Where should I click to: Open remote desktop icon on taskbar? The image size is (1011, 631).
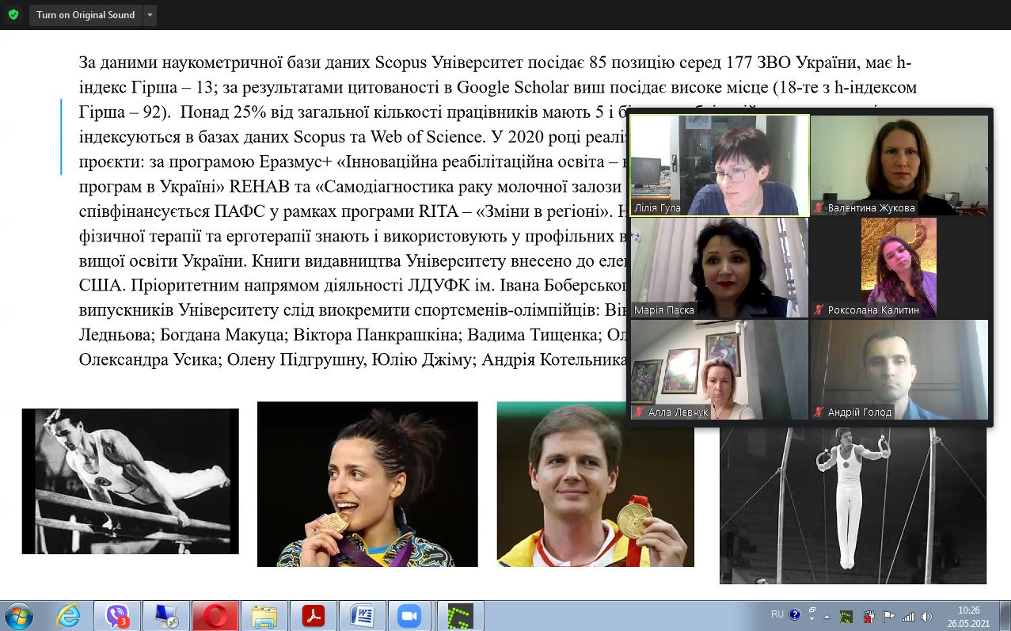[167, 615]
